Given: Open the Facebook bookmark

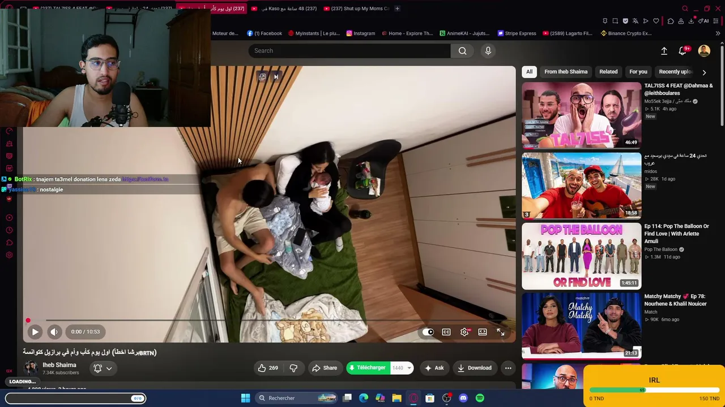Looking at the screenshot, I should click(265, 33).
